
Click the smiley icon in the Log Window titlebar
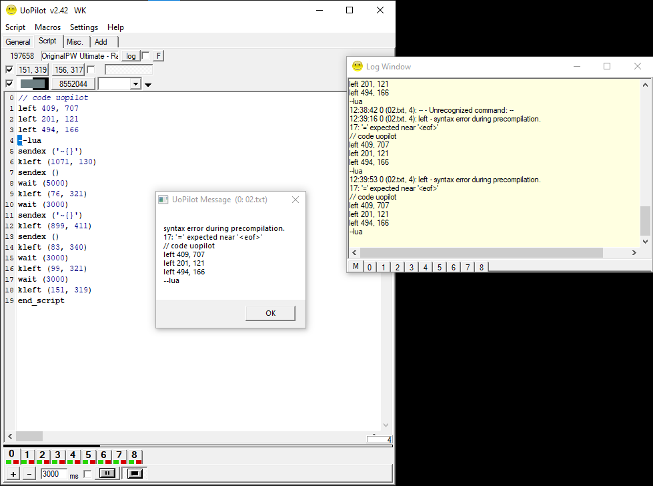point(358,66)
